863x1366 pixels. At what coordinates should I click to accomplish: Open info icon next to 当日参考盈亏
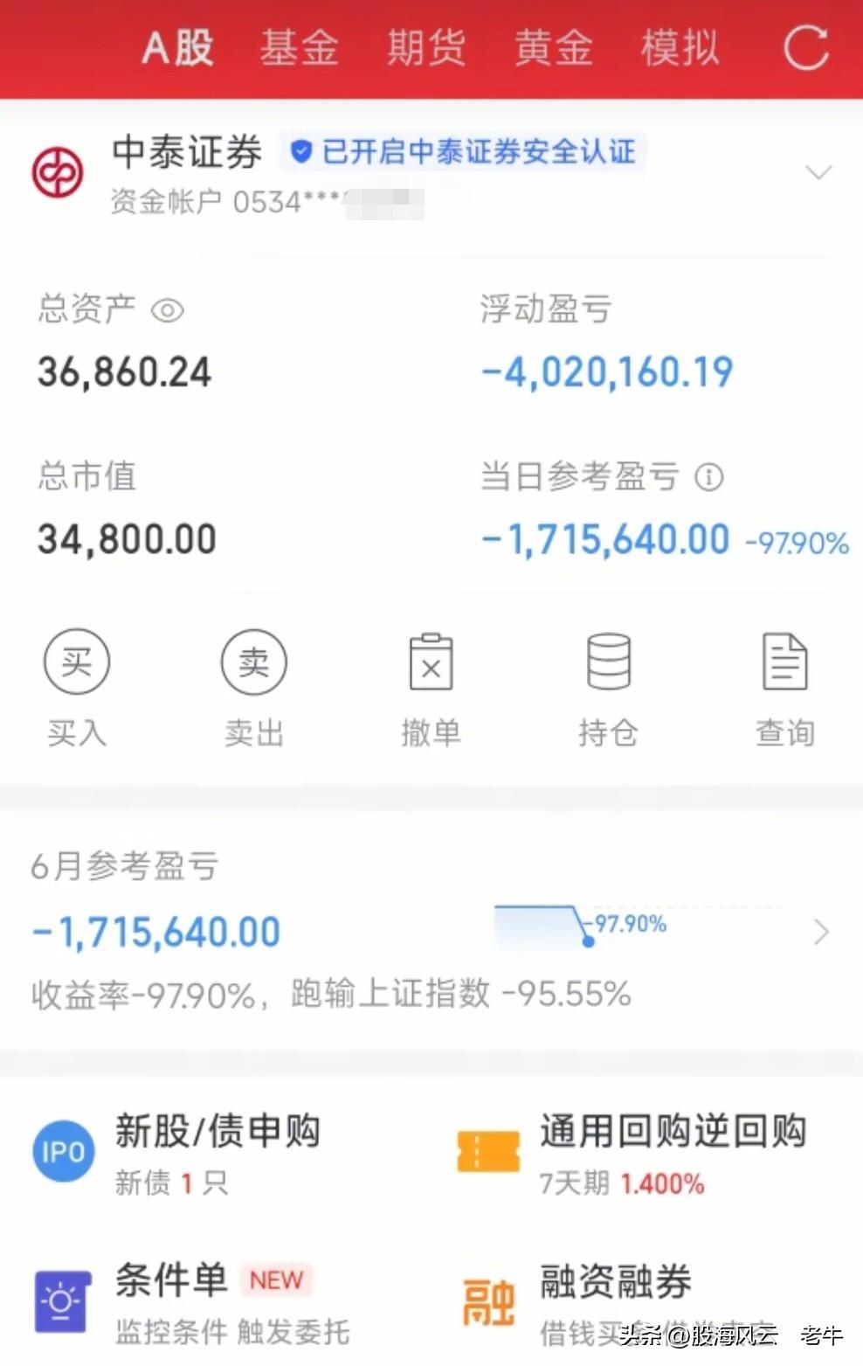708,477
